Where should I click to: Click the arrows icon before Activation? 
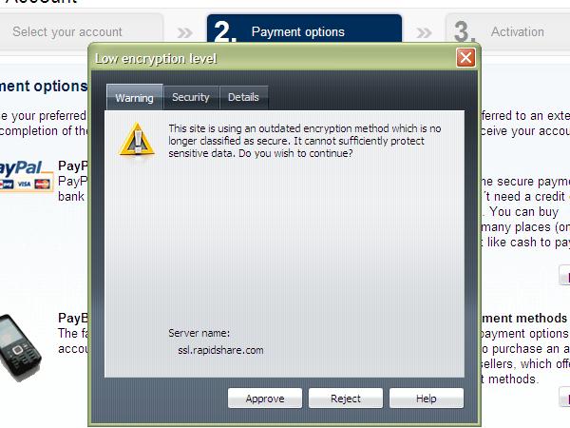(x=424, y=32)
